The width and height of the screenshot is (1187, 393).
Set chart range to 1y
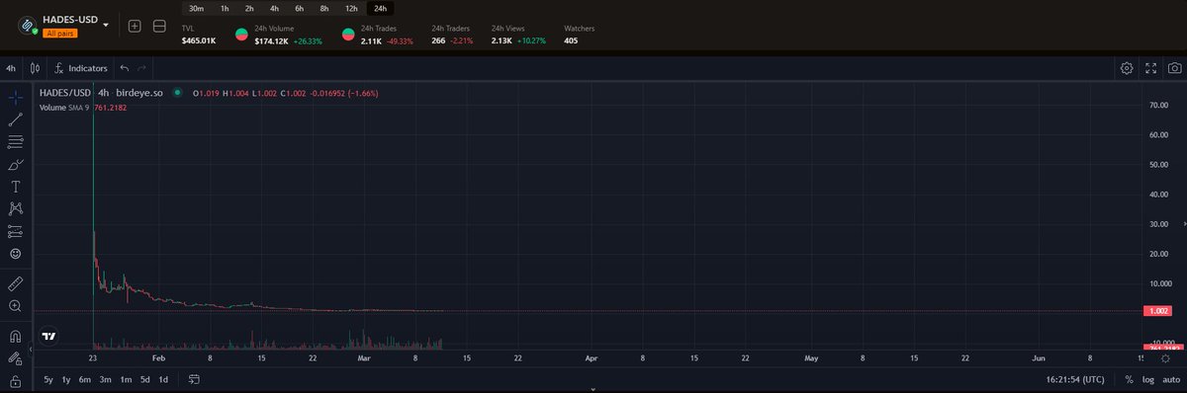(66, 379)
